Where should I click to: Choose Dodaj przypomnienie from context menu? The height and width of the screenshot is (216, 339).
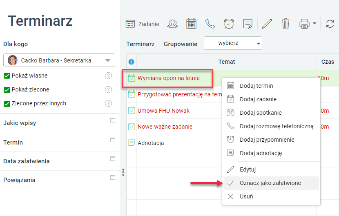(x=271, y=140)
